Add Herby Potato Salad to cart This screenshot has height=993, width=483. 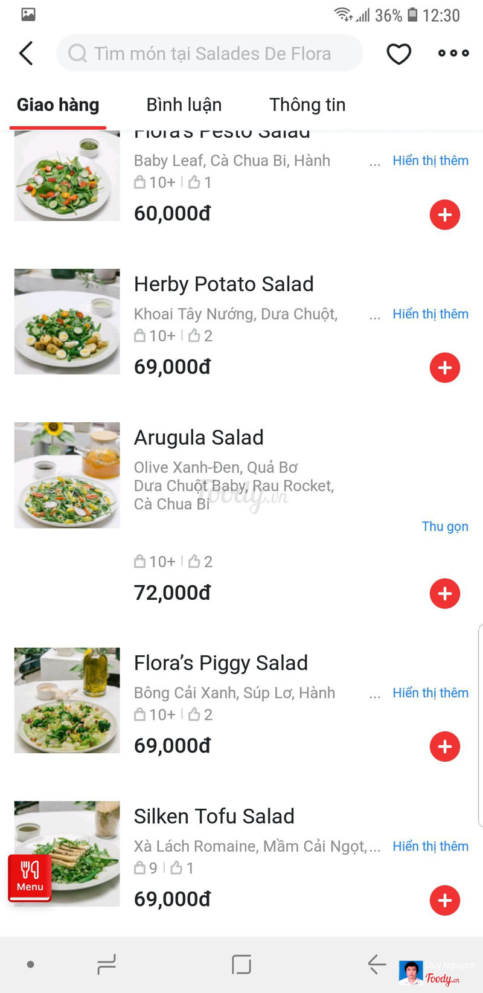[x=445, y=368]
